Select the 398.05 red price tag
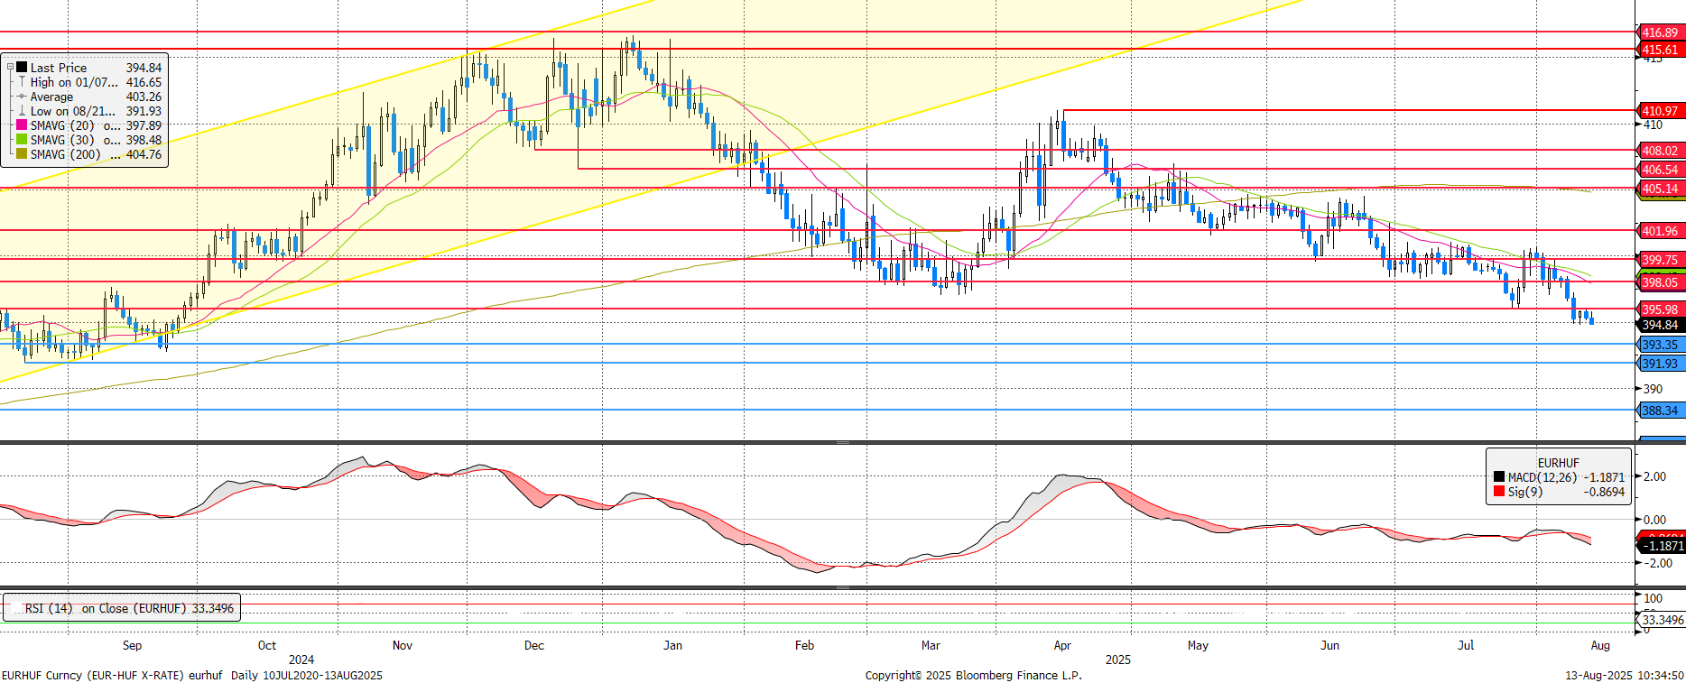The image size is (1686, 683). [1661, 282]
